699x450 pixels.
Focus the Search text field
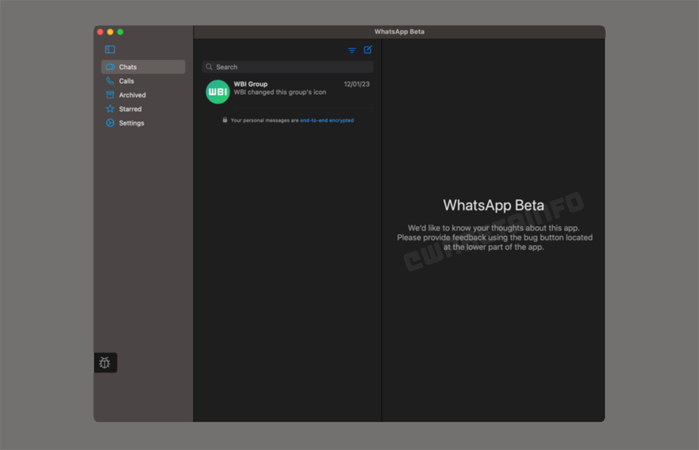coord(294,67)
